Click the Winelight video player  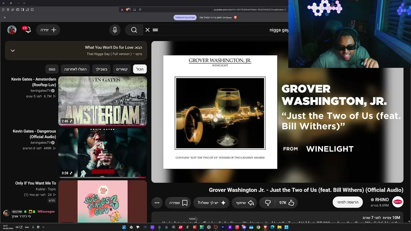pyautogui.click(x=277, y=112)
